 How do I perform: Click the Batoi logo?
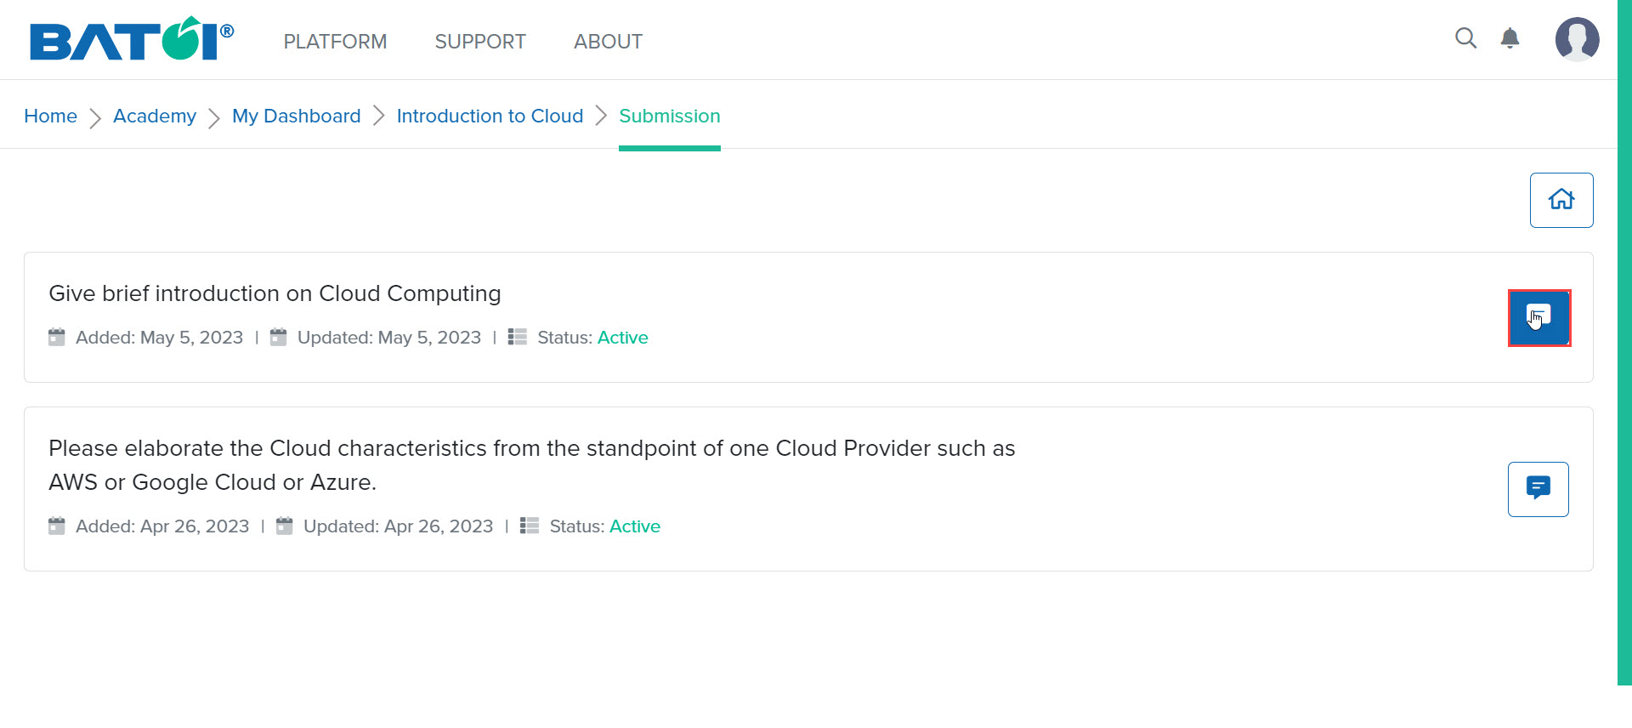click(132, 39)
